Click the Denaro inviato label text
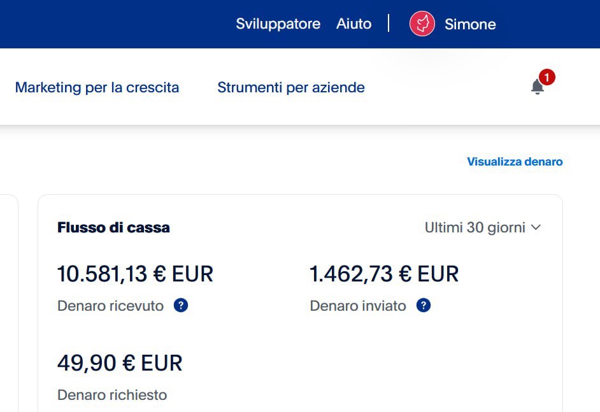The width and height of the screenshot is (600, 412). 358,306
